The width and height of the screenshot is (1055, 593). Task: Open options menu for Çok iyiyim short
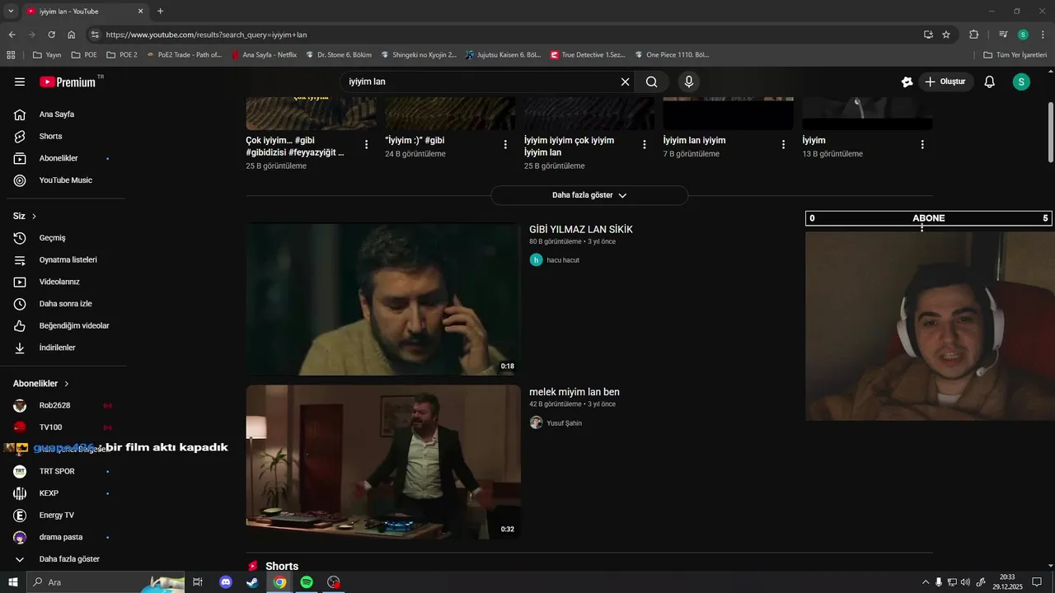[366, 144]
